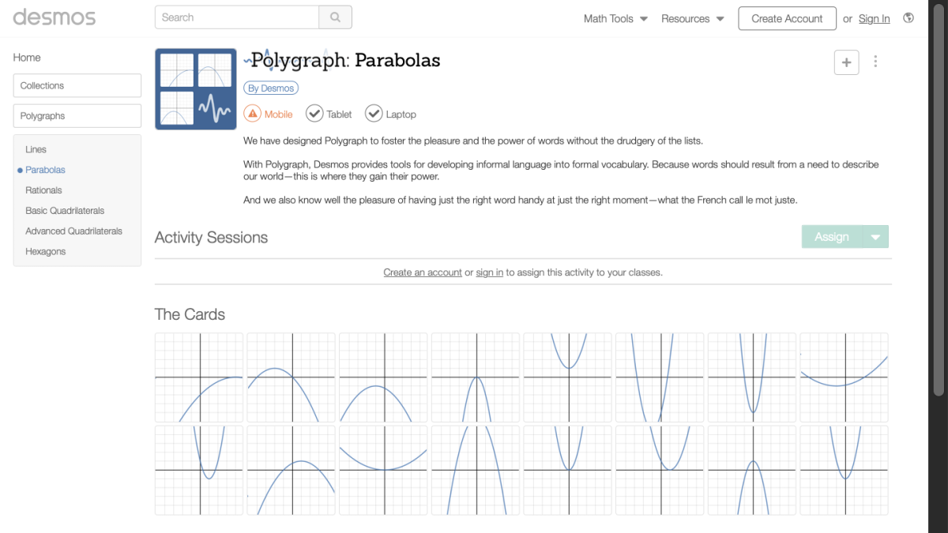The height and width of the screenshot is (533, 948).
Task: Click the plus icon to copy activity
Action: 846,62
